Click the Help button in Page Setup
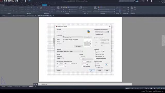165x93 pixels. point(107,70)
